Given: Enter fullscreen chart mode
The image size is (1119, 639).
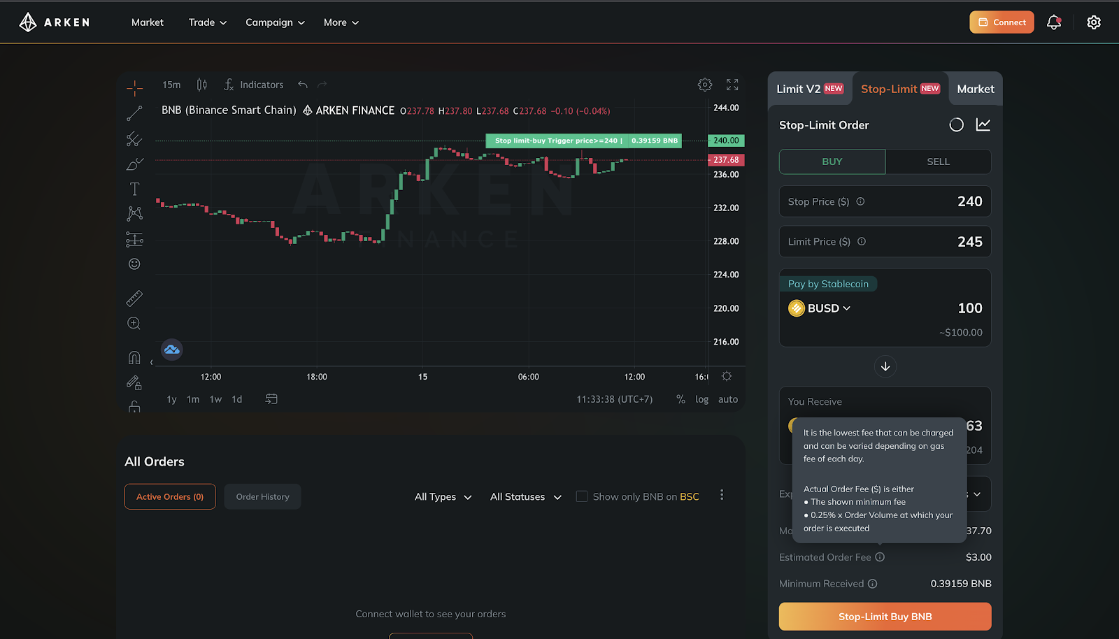Looking at the screenshot, I should point(732,85).
